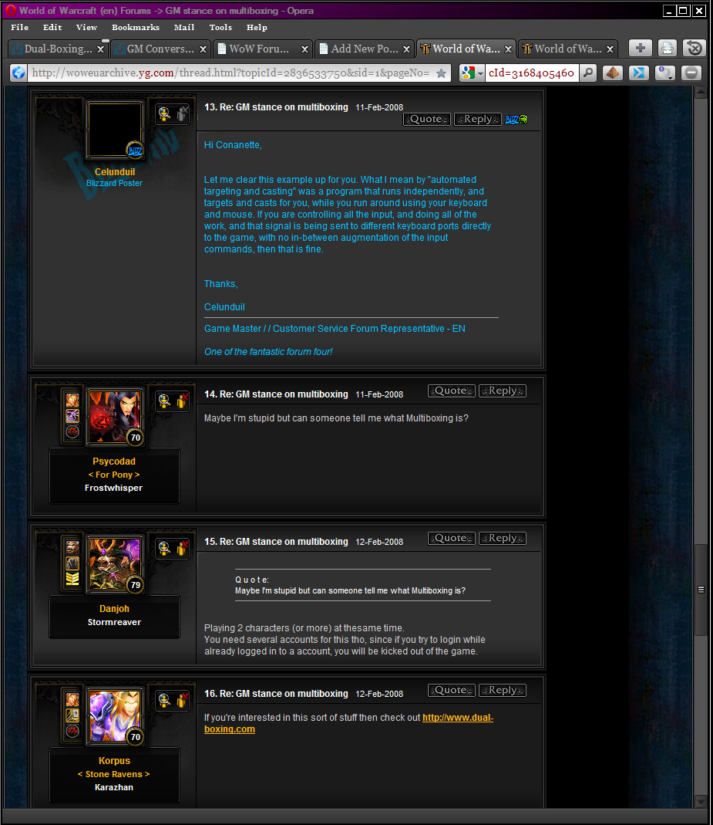This screenshot has height=825, width=713.
Task: Reply to post 16 by Korpus
Action: click(x=503, y=690)
